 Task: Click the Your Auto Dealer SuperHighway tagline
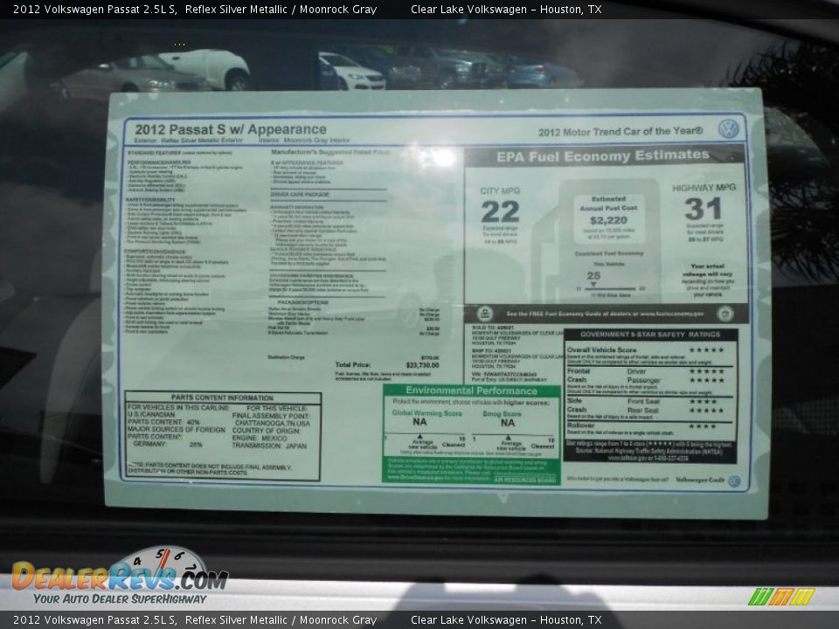120,598
